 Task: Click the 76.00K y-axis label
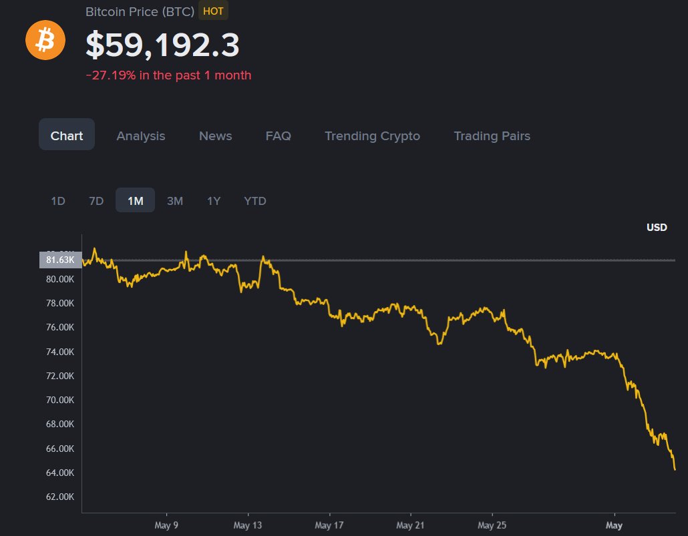(x=60, y=327)
